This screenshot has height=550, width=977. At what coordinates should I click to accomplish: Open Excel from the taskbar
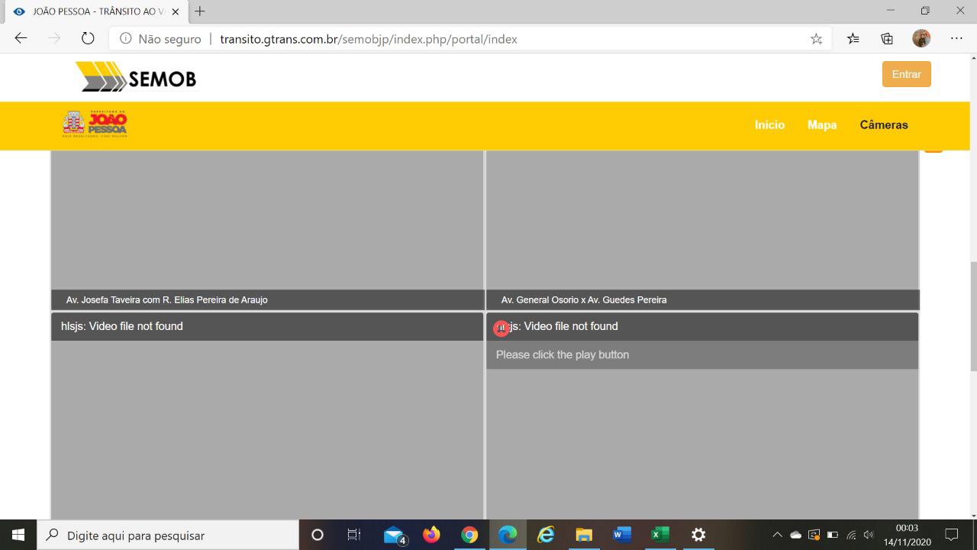click(x=660, y=535)
